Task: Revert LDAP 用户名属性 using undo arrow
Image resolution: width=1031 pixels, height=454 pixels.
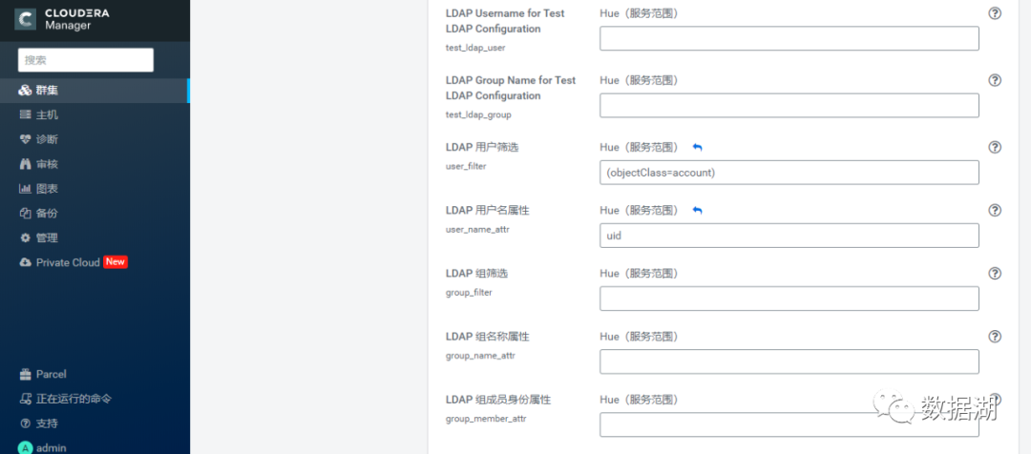Action: coord(697,210)
